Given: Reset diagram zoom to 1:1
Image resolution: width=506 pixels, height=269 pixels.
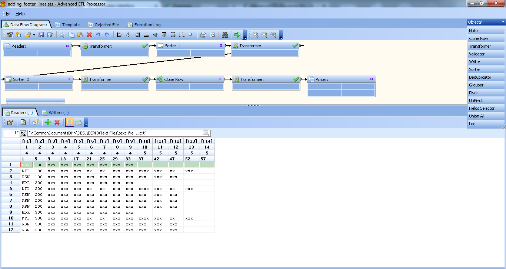Looking at the screenshot, I should coord(273,35).
